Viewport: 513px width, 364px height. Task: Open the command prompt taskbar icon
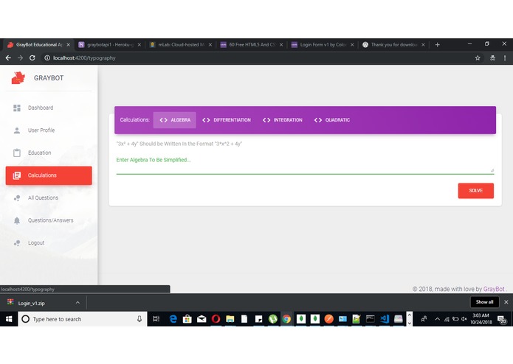pos(370,319)
